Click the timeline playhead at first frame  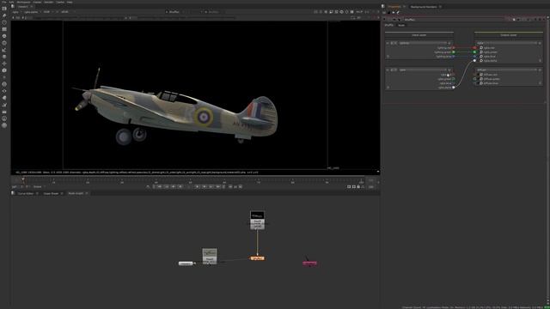click(x=23, y=180)
